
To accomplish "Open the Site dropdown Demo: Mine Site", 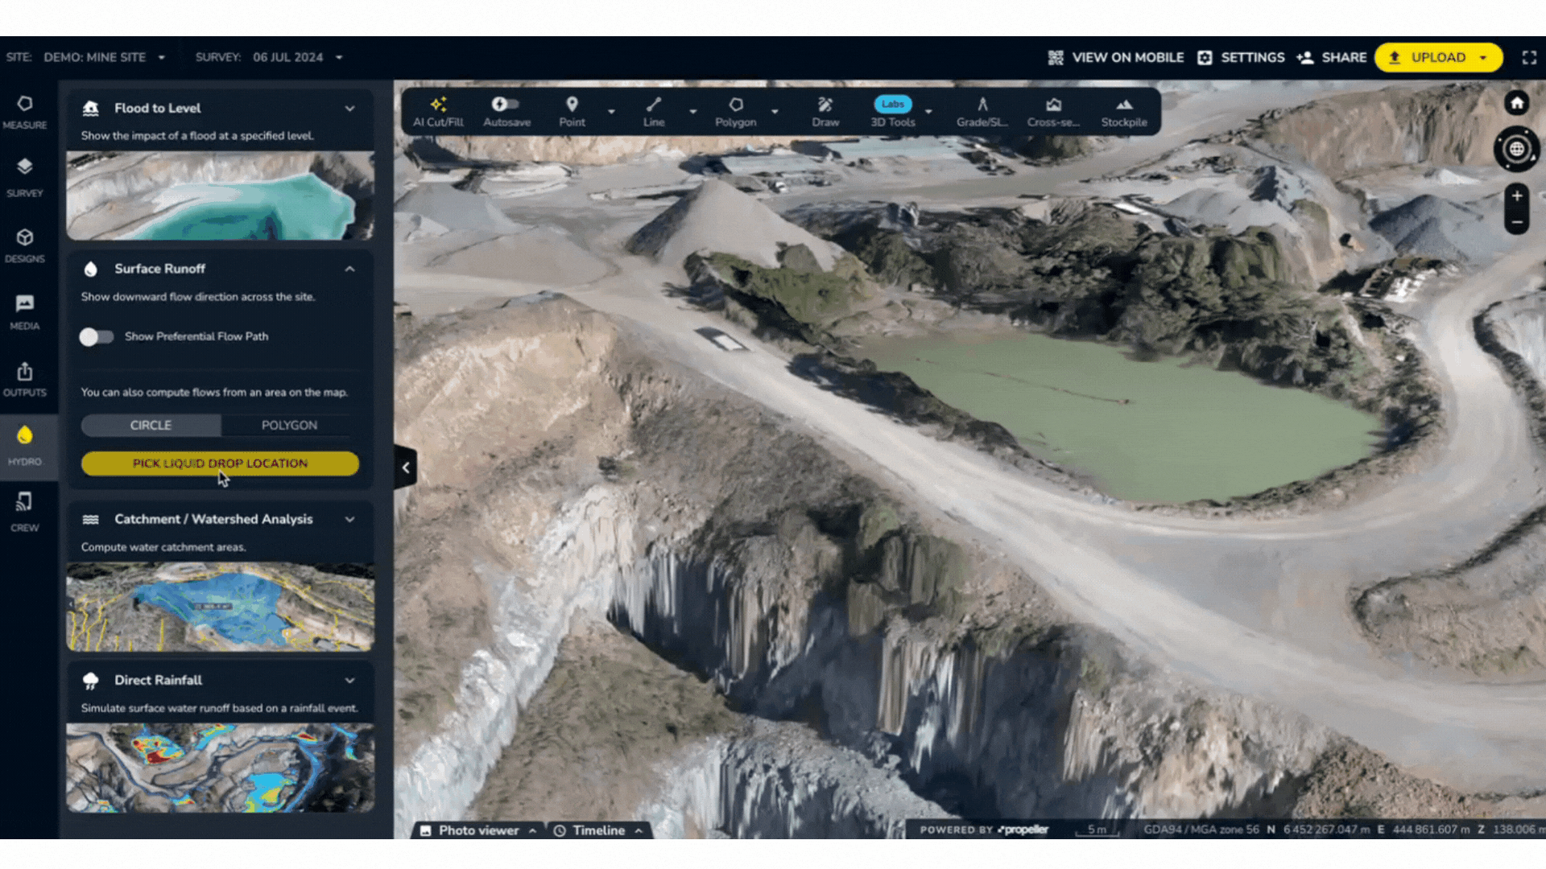I will tap(105, 57).
